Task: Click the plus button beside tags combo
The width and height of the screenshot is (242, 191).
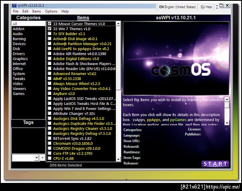Action: (42, 157)
